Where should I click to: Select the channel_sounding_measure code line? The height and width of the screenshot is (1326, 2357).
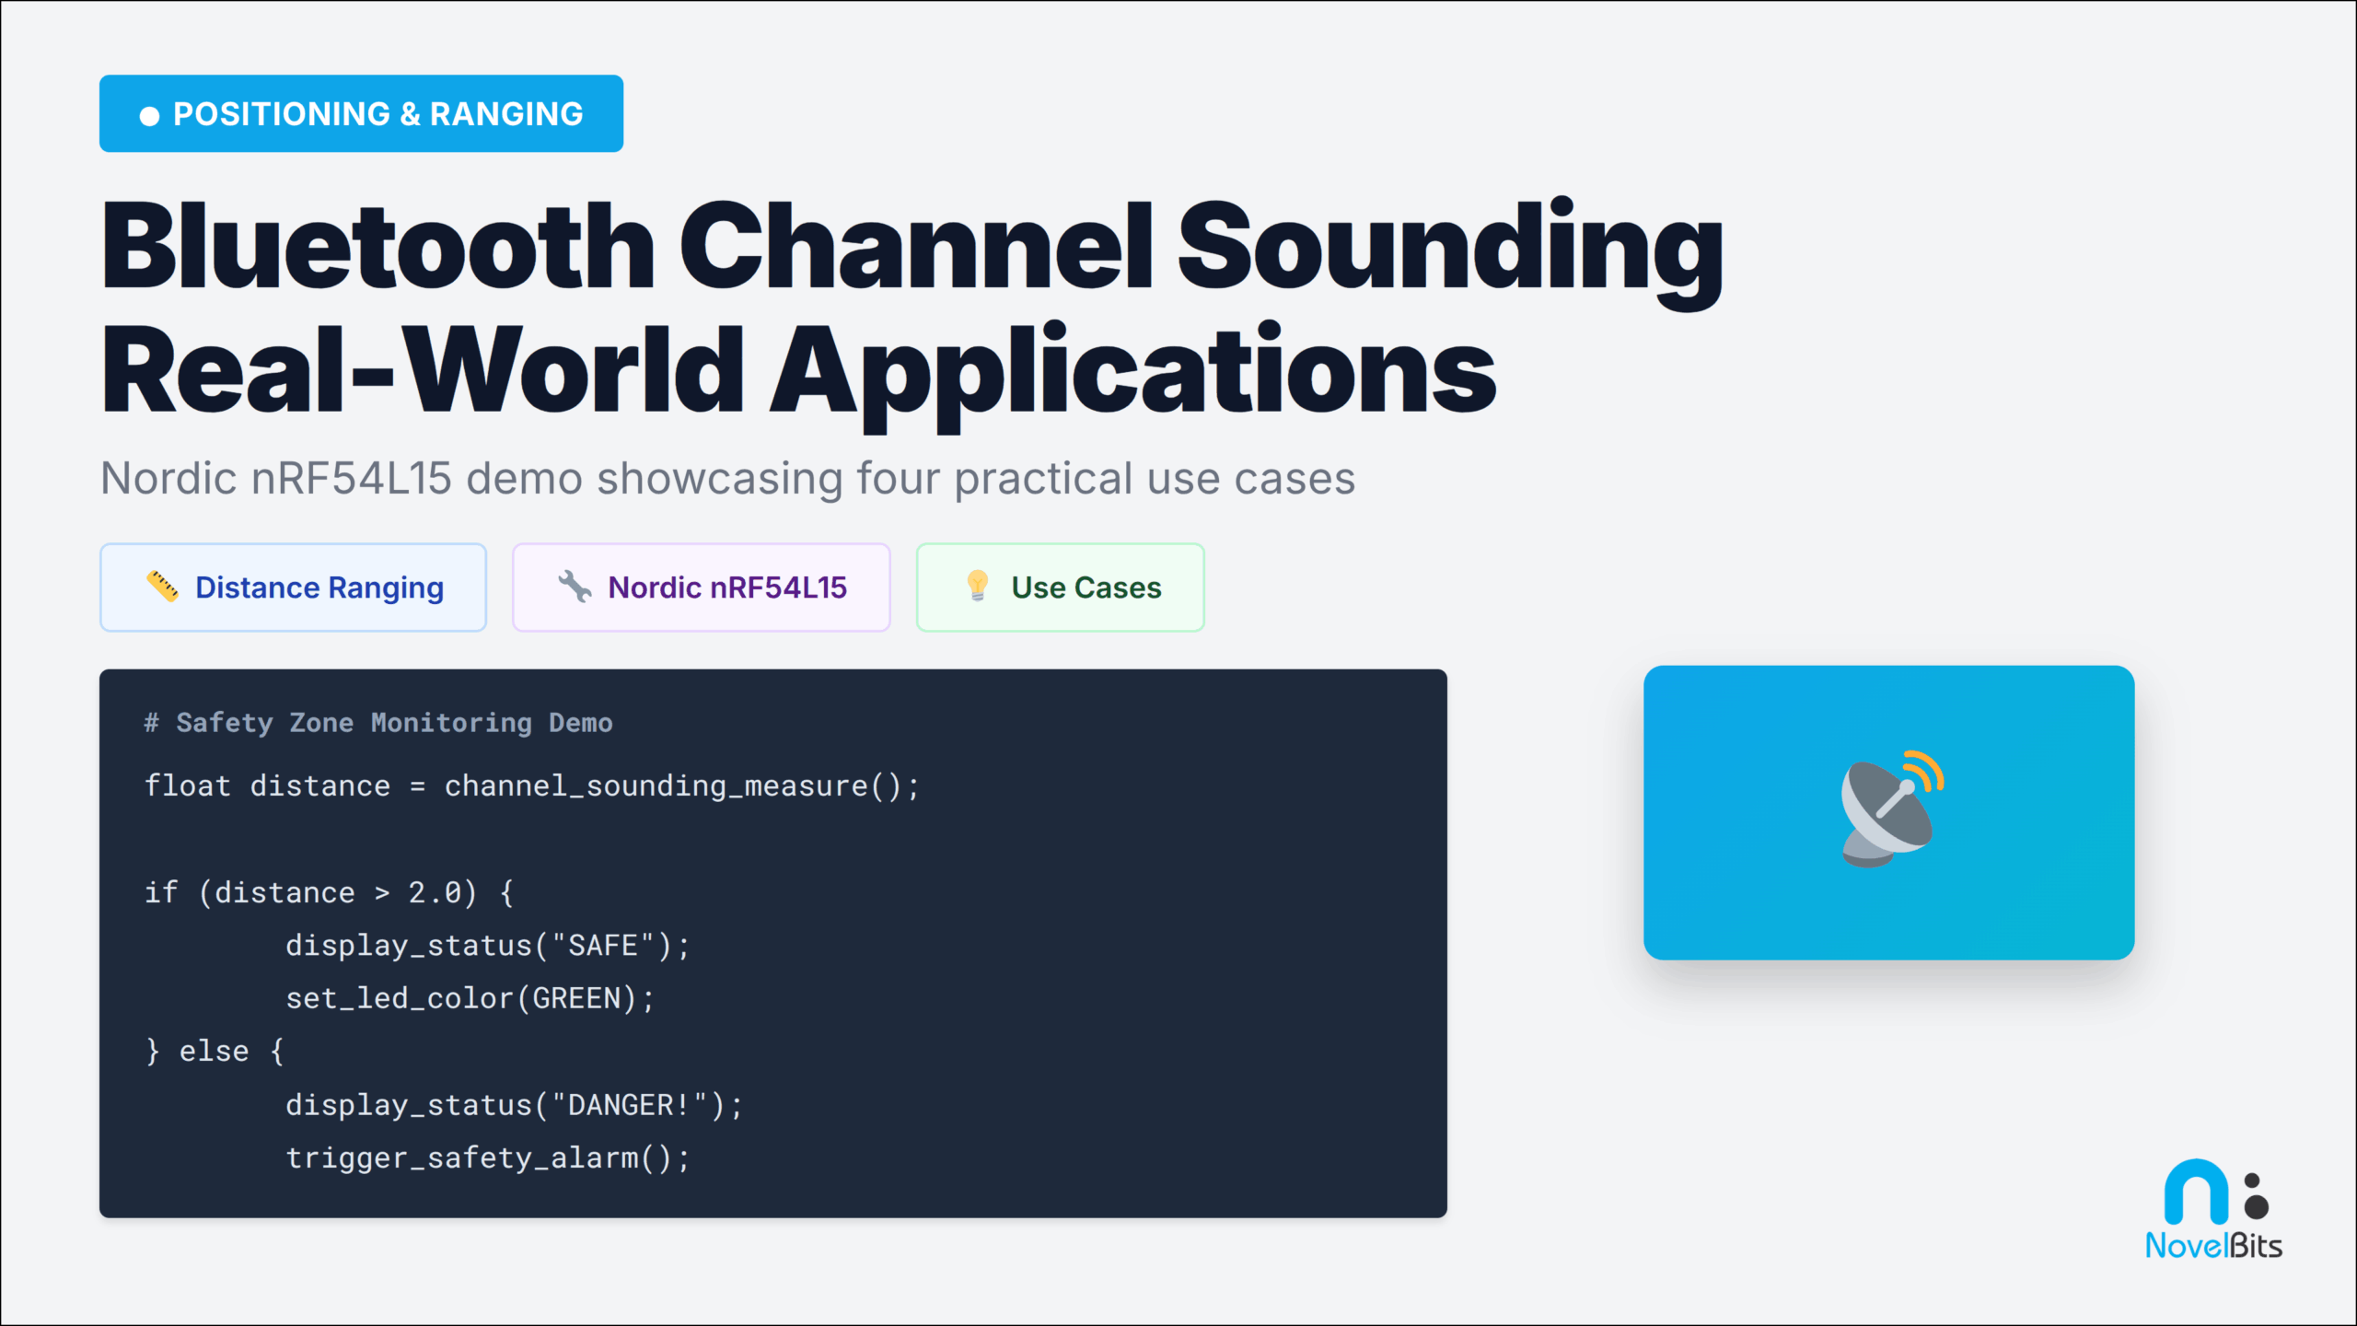click(x=530, y=785)
